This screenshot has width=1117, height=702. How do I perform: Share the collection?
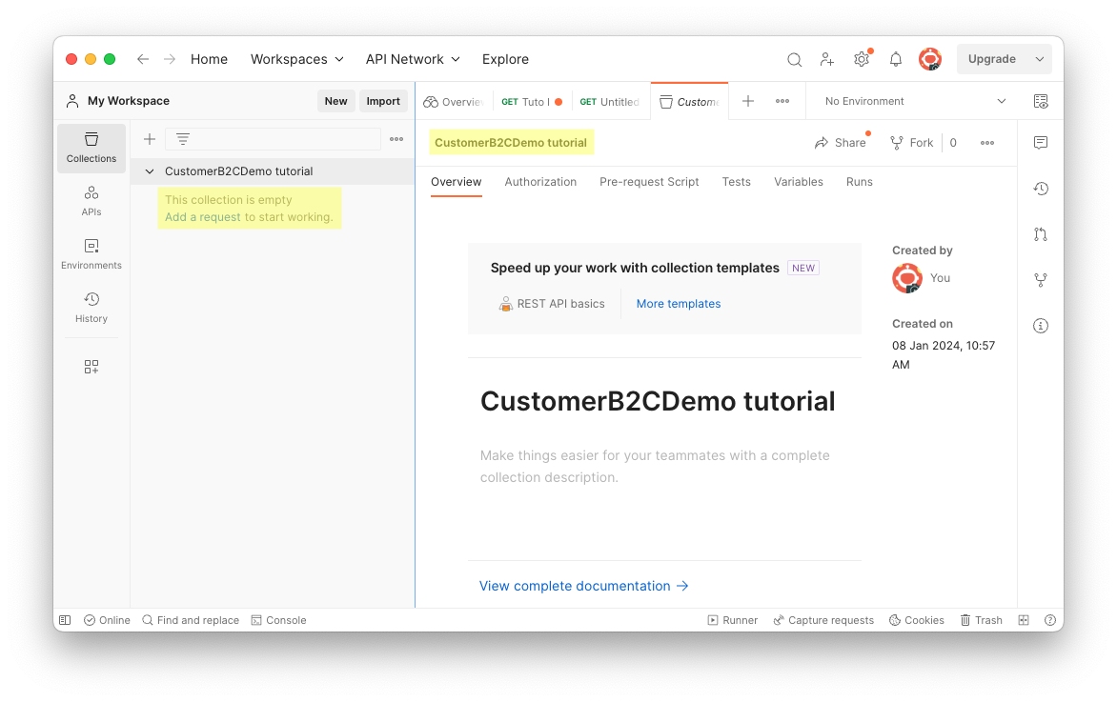(841, 143)
